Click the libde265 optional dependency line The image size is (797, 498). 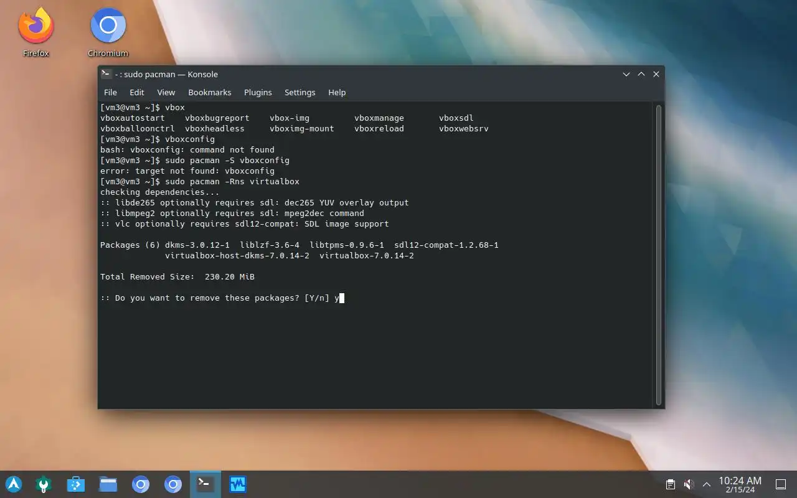(x=255, y=203)
